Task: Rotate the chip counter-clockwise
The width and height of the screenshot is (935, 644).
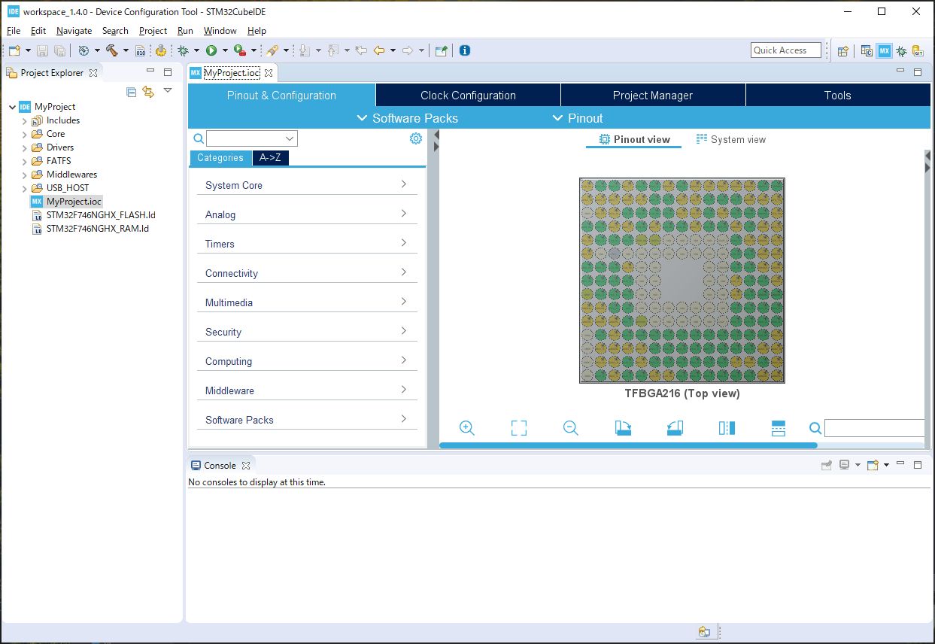Action: [x=675, y=428]
